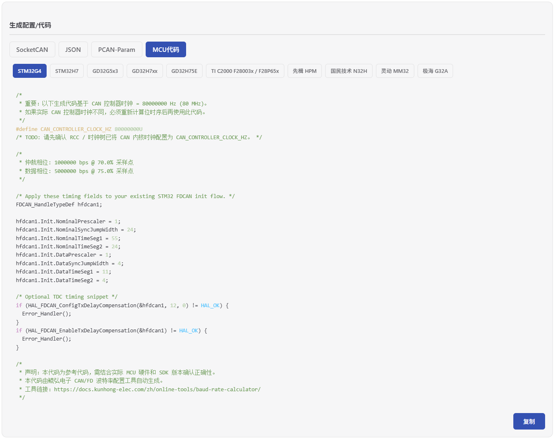Viewport: 555px width, 439px height.
Task: Click the 生成配置/代码 section heading
Action: [31, 25]
